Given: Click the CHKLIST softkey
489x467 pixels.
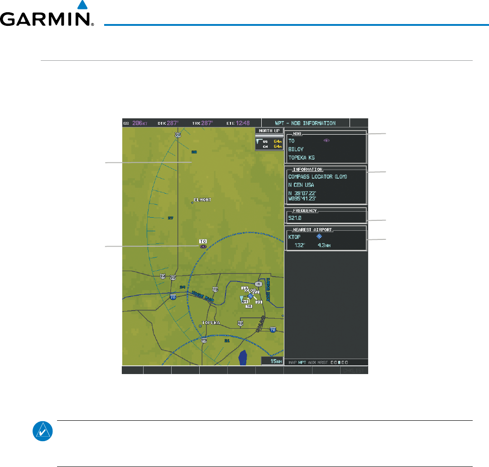Looking at the screenshot, I should pos(354,370).
